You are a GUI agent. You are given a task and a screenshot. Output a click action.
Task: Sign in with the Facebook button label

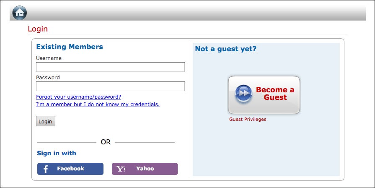[70, 169]
